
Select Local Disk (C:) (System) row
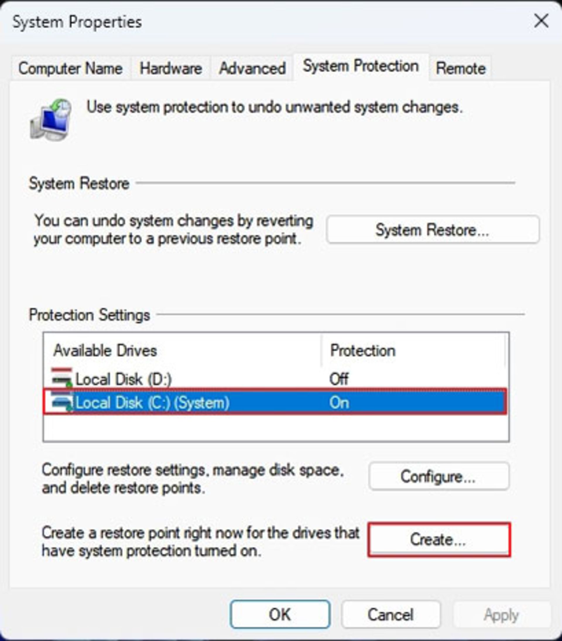pyautogui.click(x=275, y=402)
